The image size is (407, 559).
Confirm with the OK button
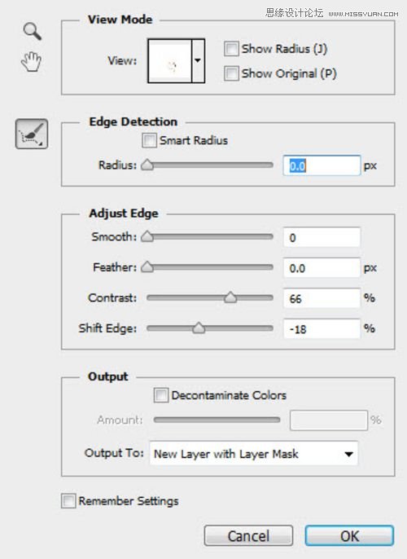point(349,535)
